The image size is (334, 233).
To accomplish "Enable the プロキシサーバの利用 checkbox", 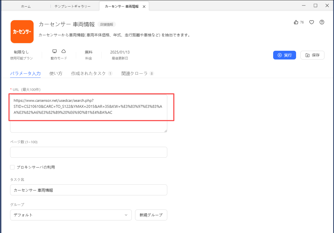I will pyautogui.click(x=12, y=167).
